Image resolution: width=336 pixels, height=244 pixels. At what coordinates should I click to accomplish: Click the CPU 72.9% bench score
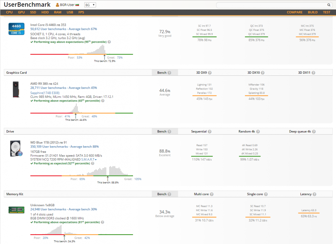(165, 32)
